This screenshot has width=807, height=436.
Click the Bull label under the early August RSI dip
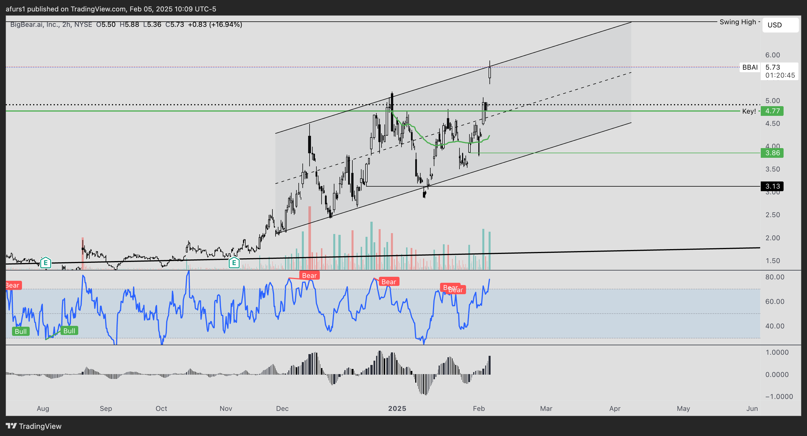coord(21,332)
